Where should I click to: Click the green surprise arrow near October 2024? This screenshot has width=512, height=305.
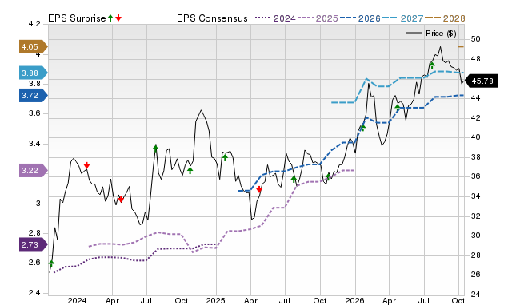coord(190,170)
